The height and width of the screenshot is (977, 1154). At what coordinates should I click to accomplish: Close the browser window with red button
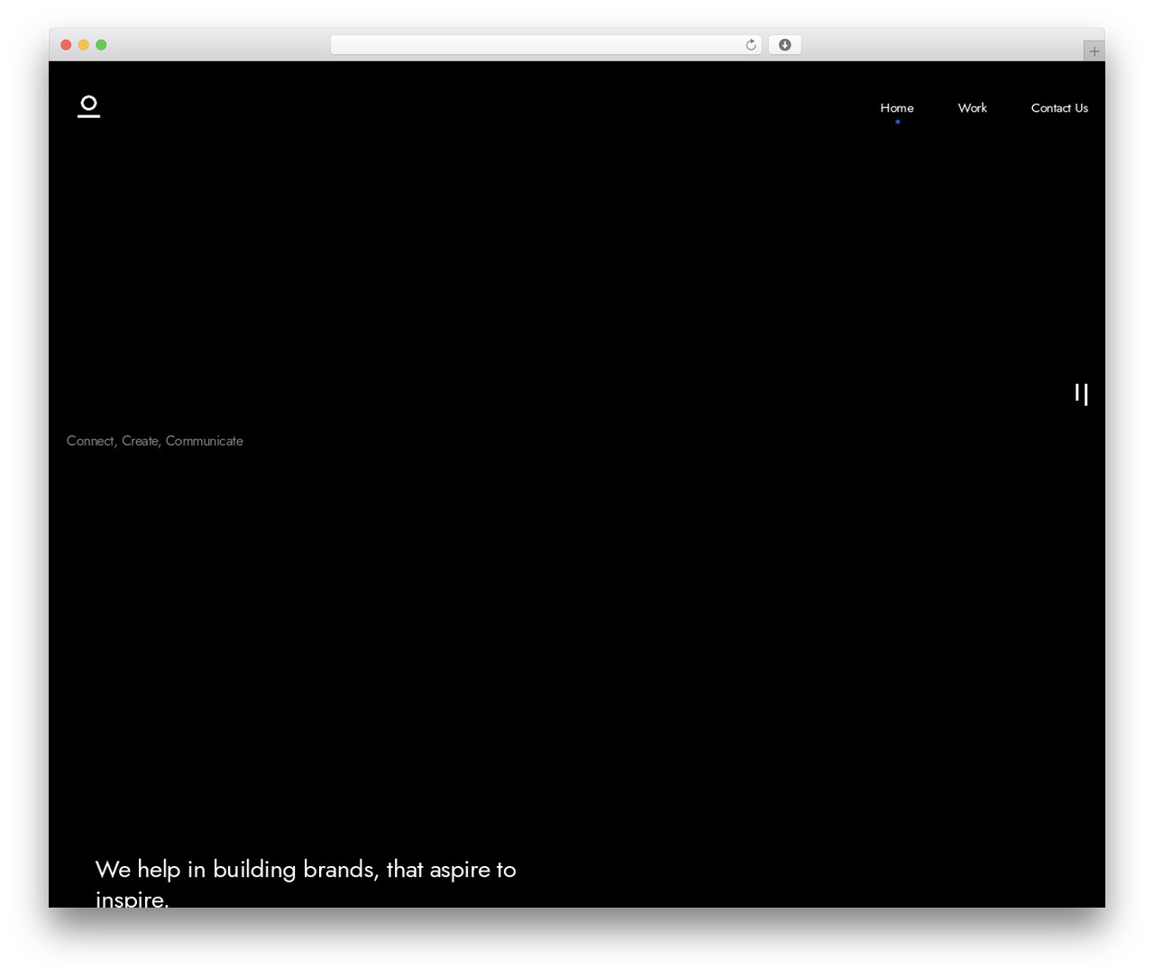coord(66,45)
